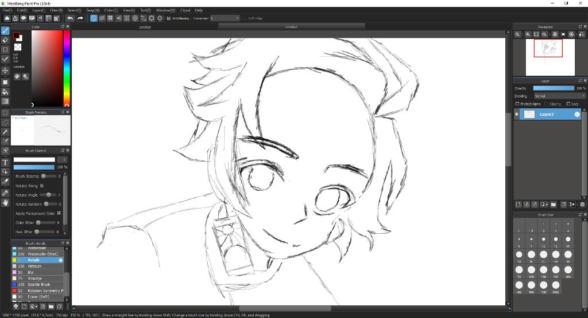Enable the grid snap icon
The image size is (588, 318).
(x=110, y=18)
